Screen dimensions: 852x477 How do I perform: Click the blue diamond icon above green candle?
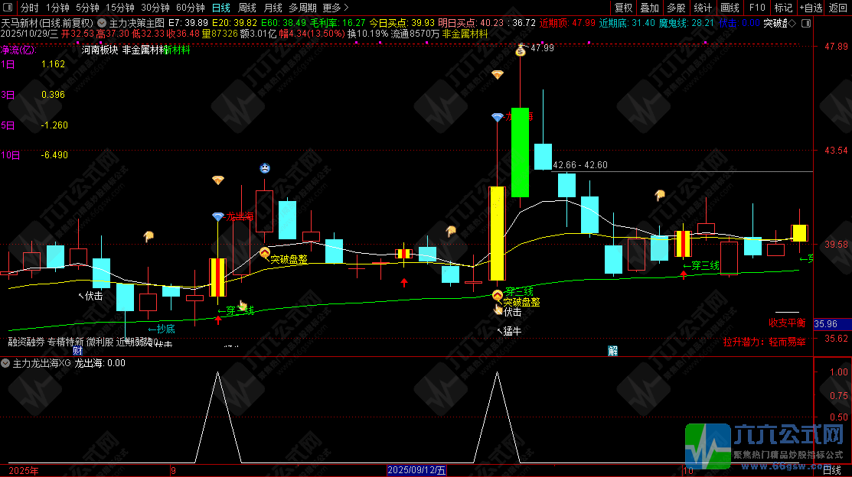pyautogui.click(x=498, y=117)
